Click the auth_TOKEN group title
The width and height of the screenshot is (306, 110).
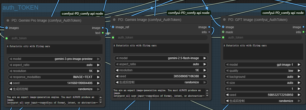(20, 8)
